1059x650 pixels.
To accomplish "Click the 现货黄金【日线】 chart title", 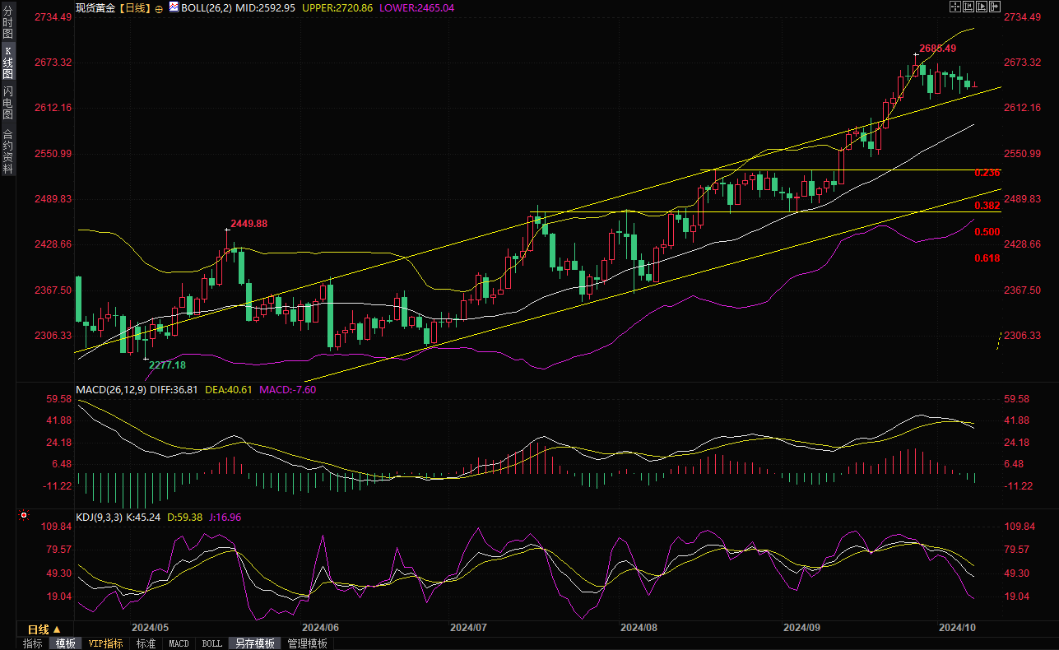I will click(113, 7).
